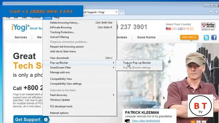This screenshot has width=219, height=123.
Task: Open Manage add-ons
Action: click(80, 72)
